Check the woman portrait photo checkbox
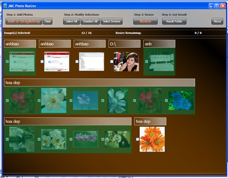Viewport: 228px width, 178px height. [x=112, y=61]
